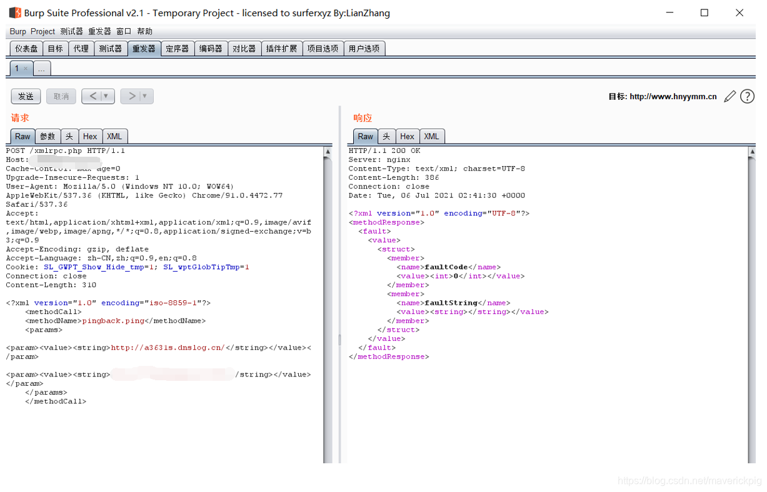Click the 取消 button
This screenshot has width=767, height=492.
(61, 96)
